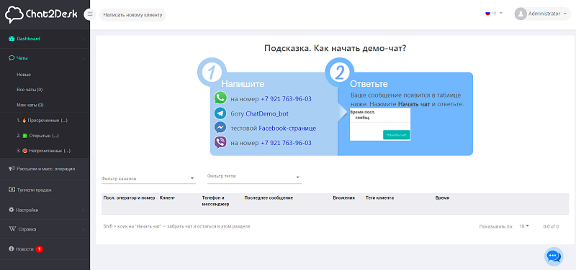Click the info icon next to Новости
Screen dimensions: 576x270
pyautogui.click(x=11, y=248)
